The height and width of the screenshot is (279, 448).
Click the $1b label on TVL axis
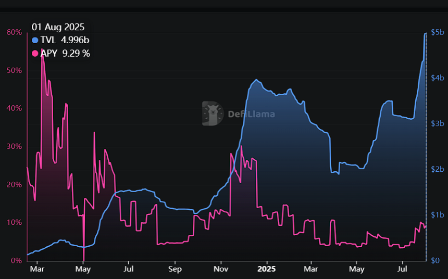tap(438, 215)
